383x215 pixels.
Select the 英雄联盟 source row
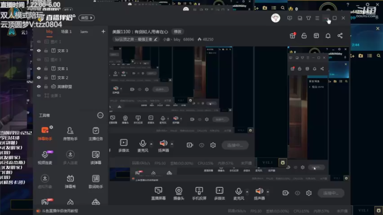[x=70, y=86]
